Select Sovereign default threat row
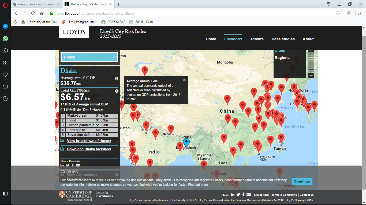366x205 pixels. [x=89, y=135]
